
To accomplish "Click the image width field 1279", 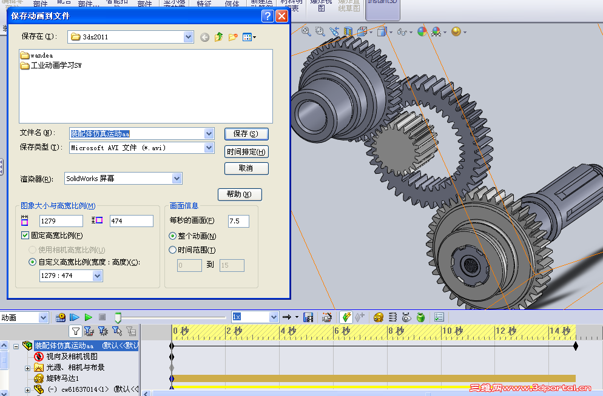I will pyautogui.click(x=61, y=221).
